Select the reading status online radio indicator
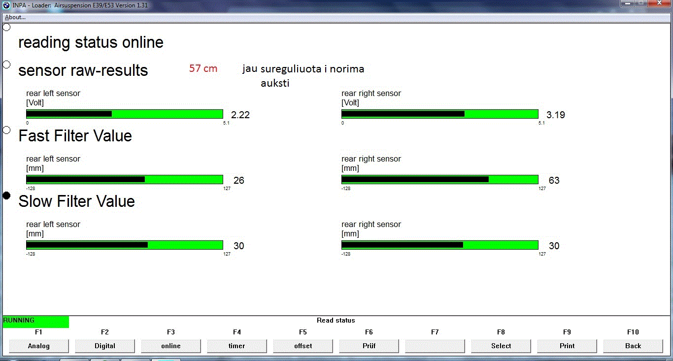 click(x=6, y=27)
